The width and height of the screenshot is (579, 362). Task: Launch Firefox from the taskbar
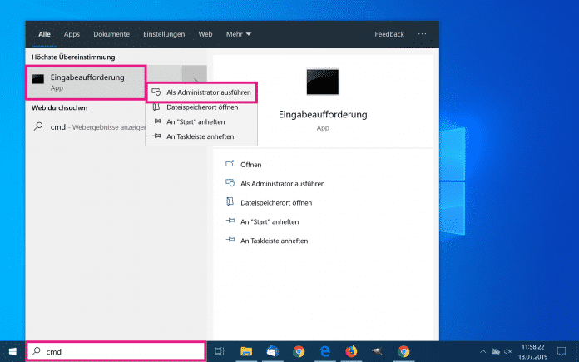(351, 351)
